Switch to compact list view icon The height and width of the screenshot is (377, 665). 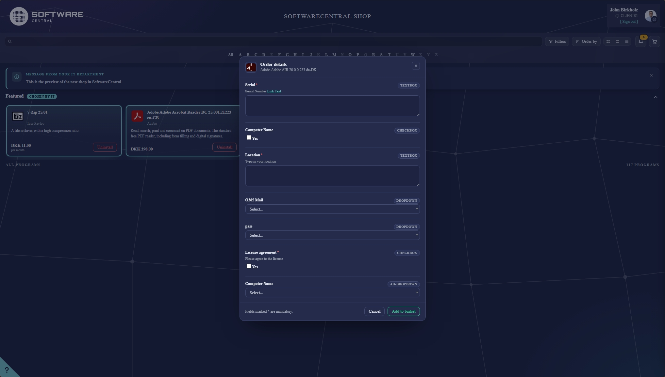tap(626, 41)
